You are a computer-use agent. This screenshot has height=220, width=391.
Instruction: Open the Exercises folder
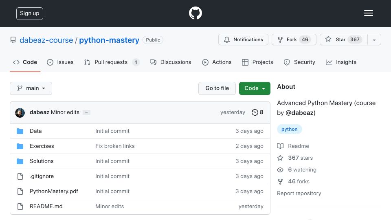click(42, 146)
